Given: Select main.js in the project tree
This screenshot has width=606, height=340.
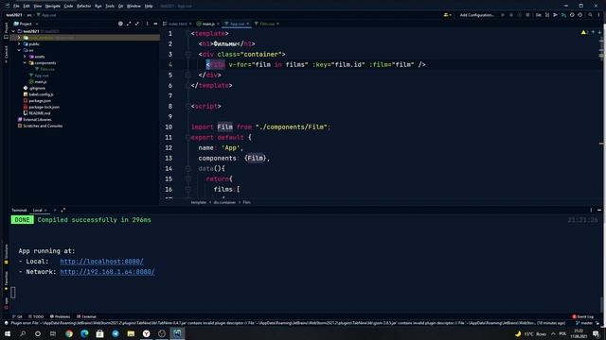Looking at the screenshot, I should 41,82.
